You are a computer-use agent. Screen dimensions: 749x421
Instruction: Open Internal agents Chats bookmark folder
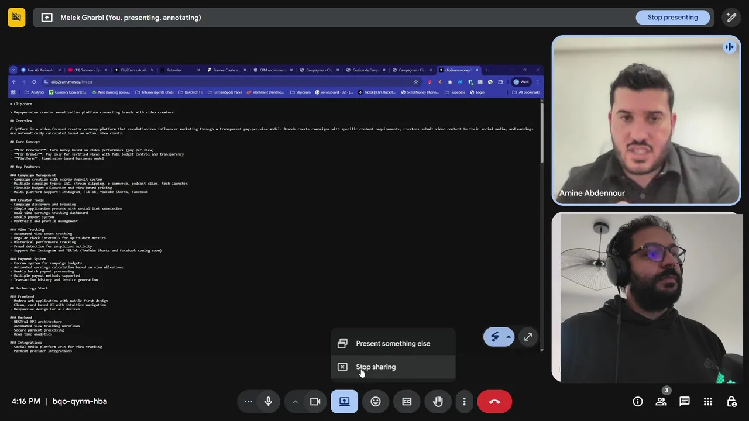click(x=154, y=92)
